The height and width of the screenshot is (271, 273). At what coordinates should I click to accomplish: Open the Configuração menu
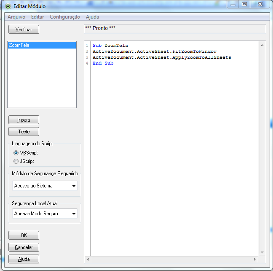[64, 17]
